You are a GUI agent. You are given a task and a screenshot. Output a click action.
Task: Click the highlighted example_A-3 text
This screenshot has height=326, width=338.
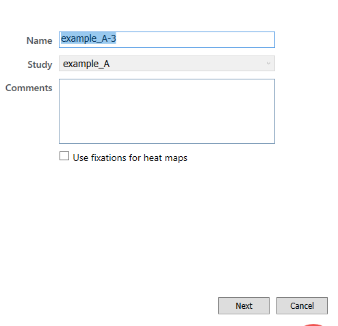coord(88,38)
